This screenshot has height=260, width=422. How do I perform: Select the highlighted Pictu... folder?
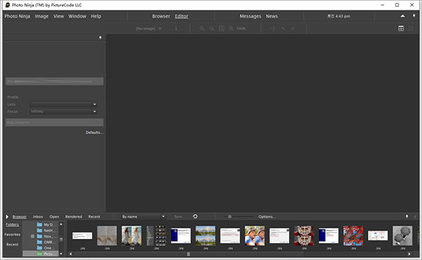[40, 254]
